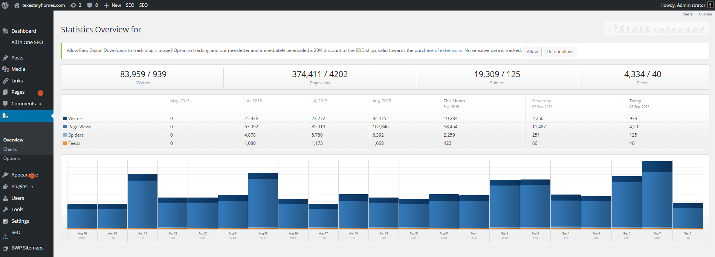This screenshot has height=257, width=715.
Task: Select the Settings sidebar icon
Action: tap(5, 221)
